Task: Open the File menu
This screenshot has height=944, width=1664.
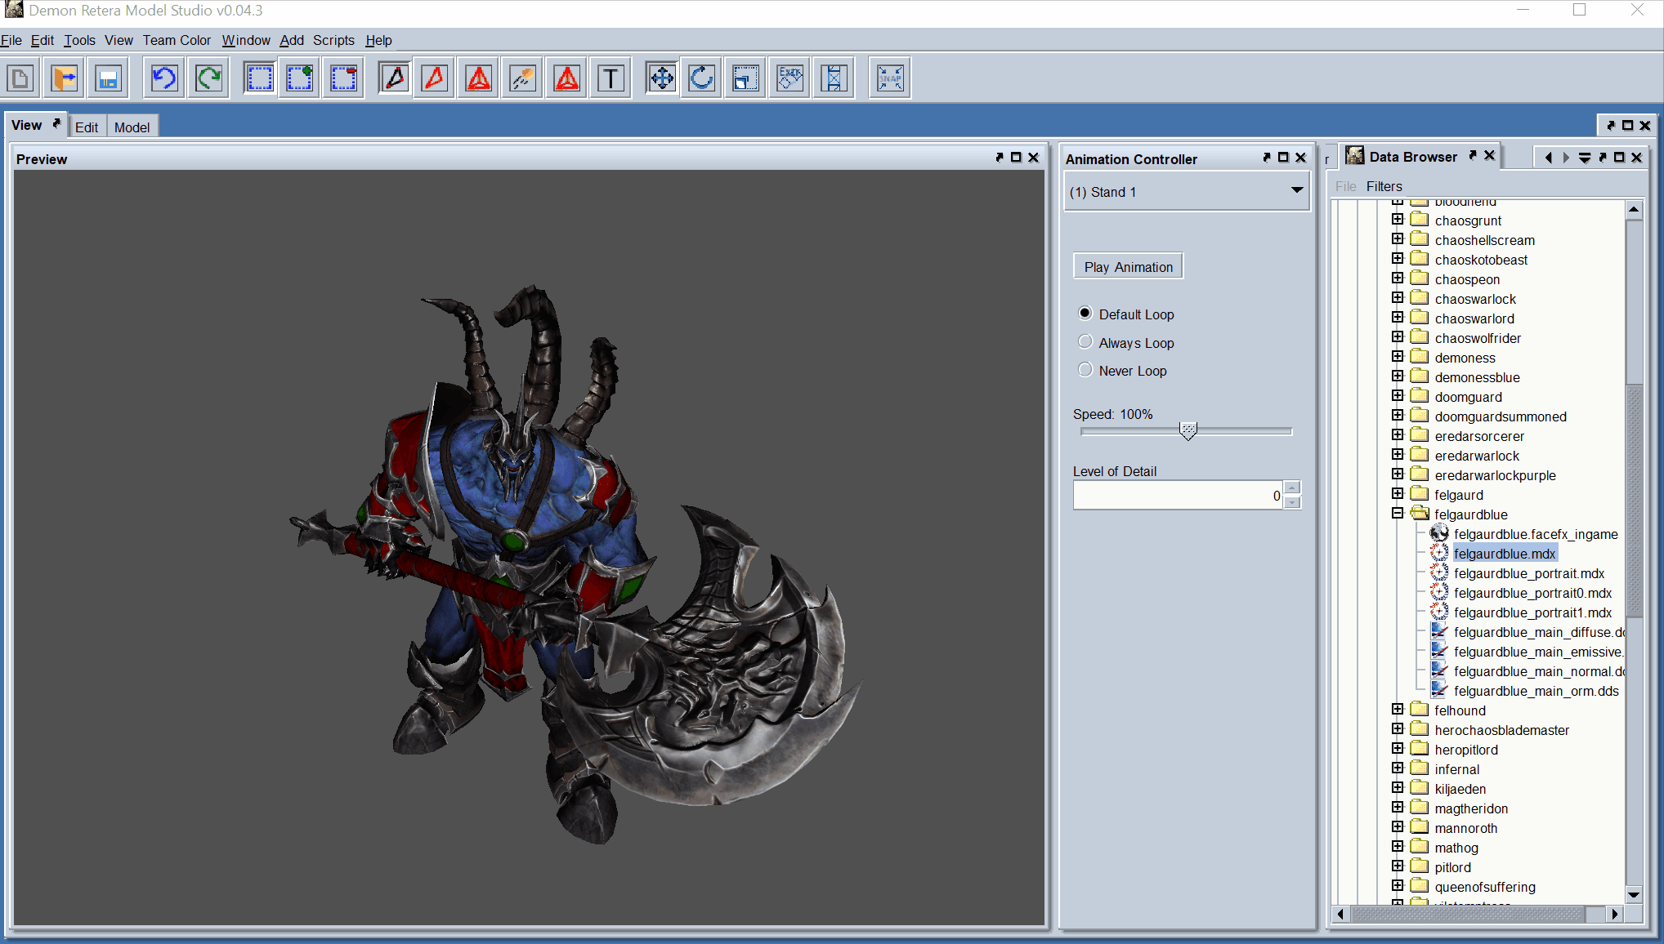Action: tap(11, 40)
